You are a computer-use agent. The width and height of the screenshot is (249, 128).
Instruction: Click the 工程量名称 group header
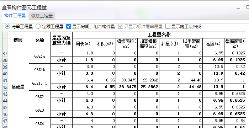pos(159,35)
